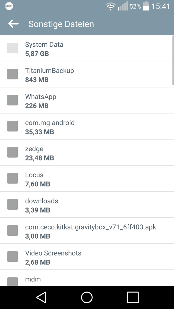Select the Locus checkbox

click(13, 178)
